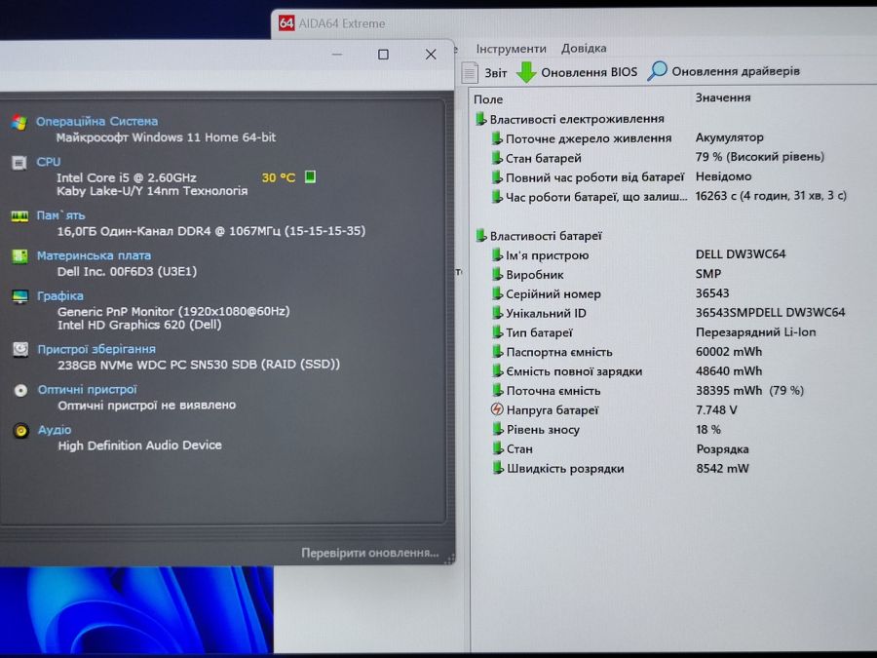Open the Оптичні пристрої section link
The width and height of the screenshot is (877, 658).
[87, 389]
